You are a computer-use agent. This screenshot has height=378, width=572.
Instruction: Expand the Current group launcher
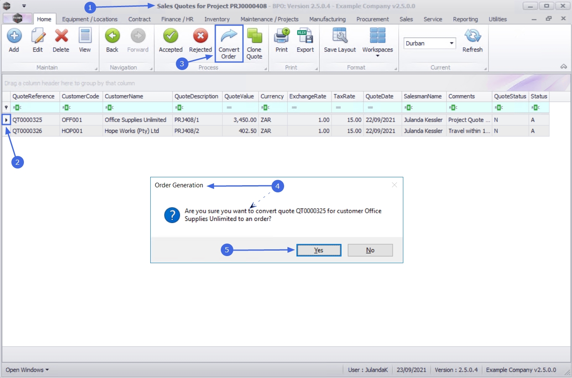coord(485,69)
